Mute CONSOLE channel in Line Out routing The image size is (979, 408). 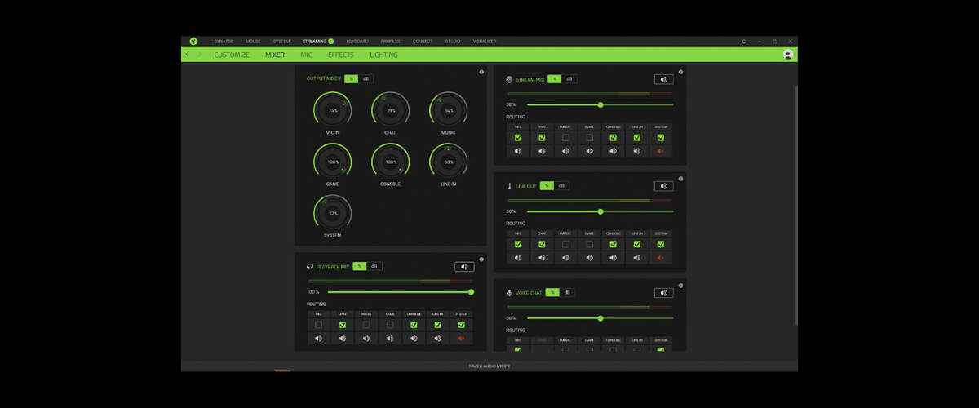pyautogui.click(x=613, y=258)
